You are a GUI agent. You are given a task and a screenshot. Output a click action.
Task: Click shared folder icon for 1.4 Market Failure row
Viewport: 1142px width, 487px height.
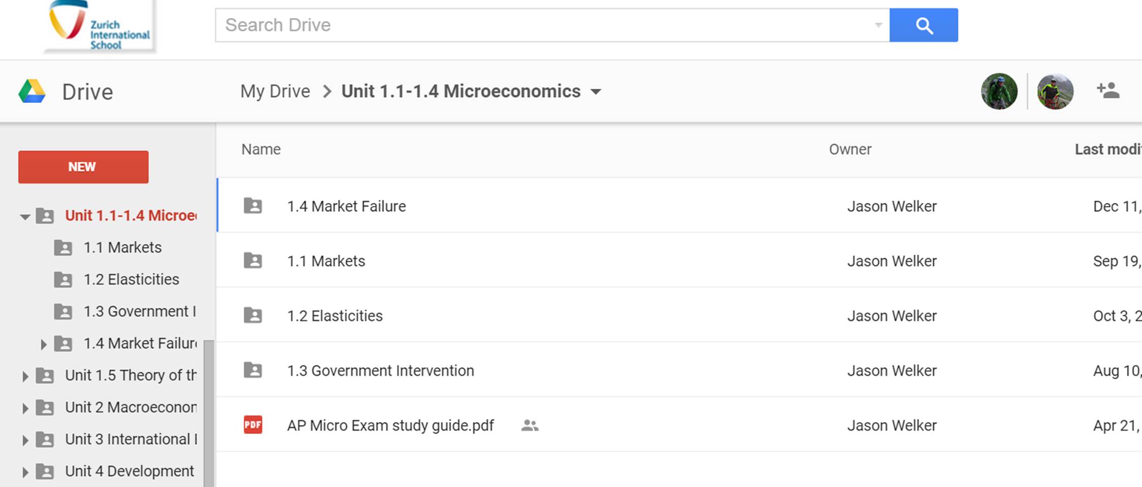click(253, 206)
